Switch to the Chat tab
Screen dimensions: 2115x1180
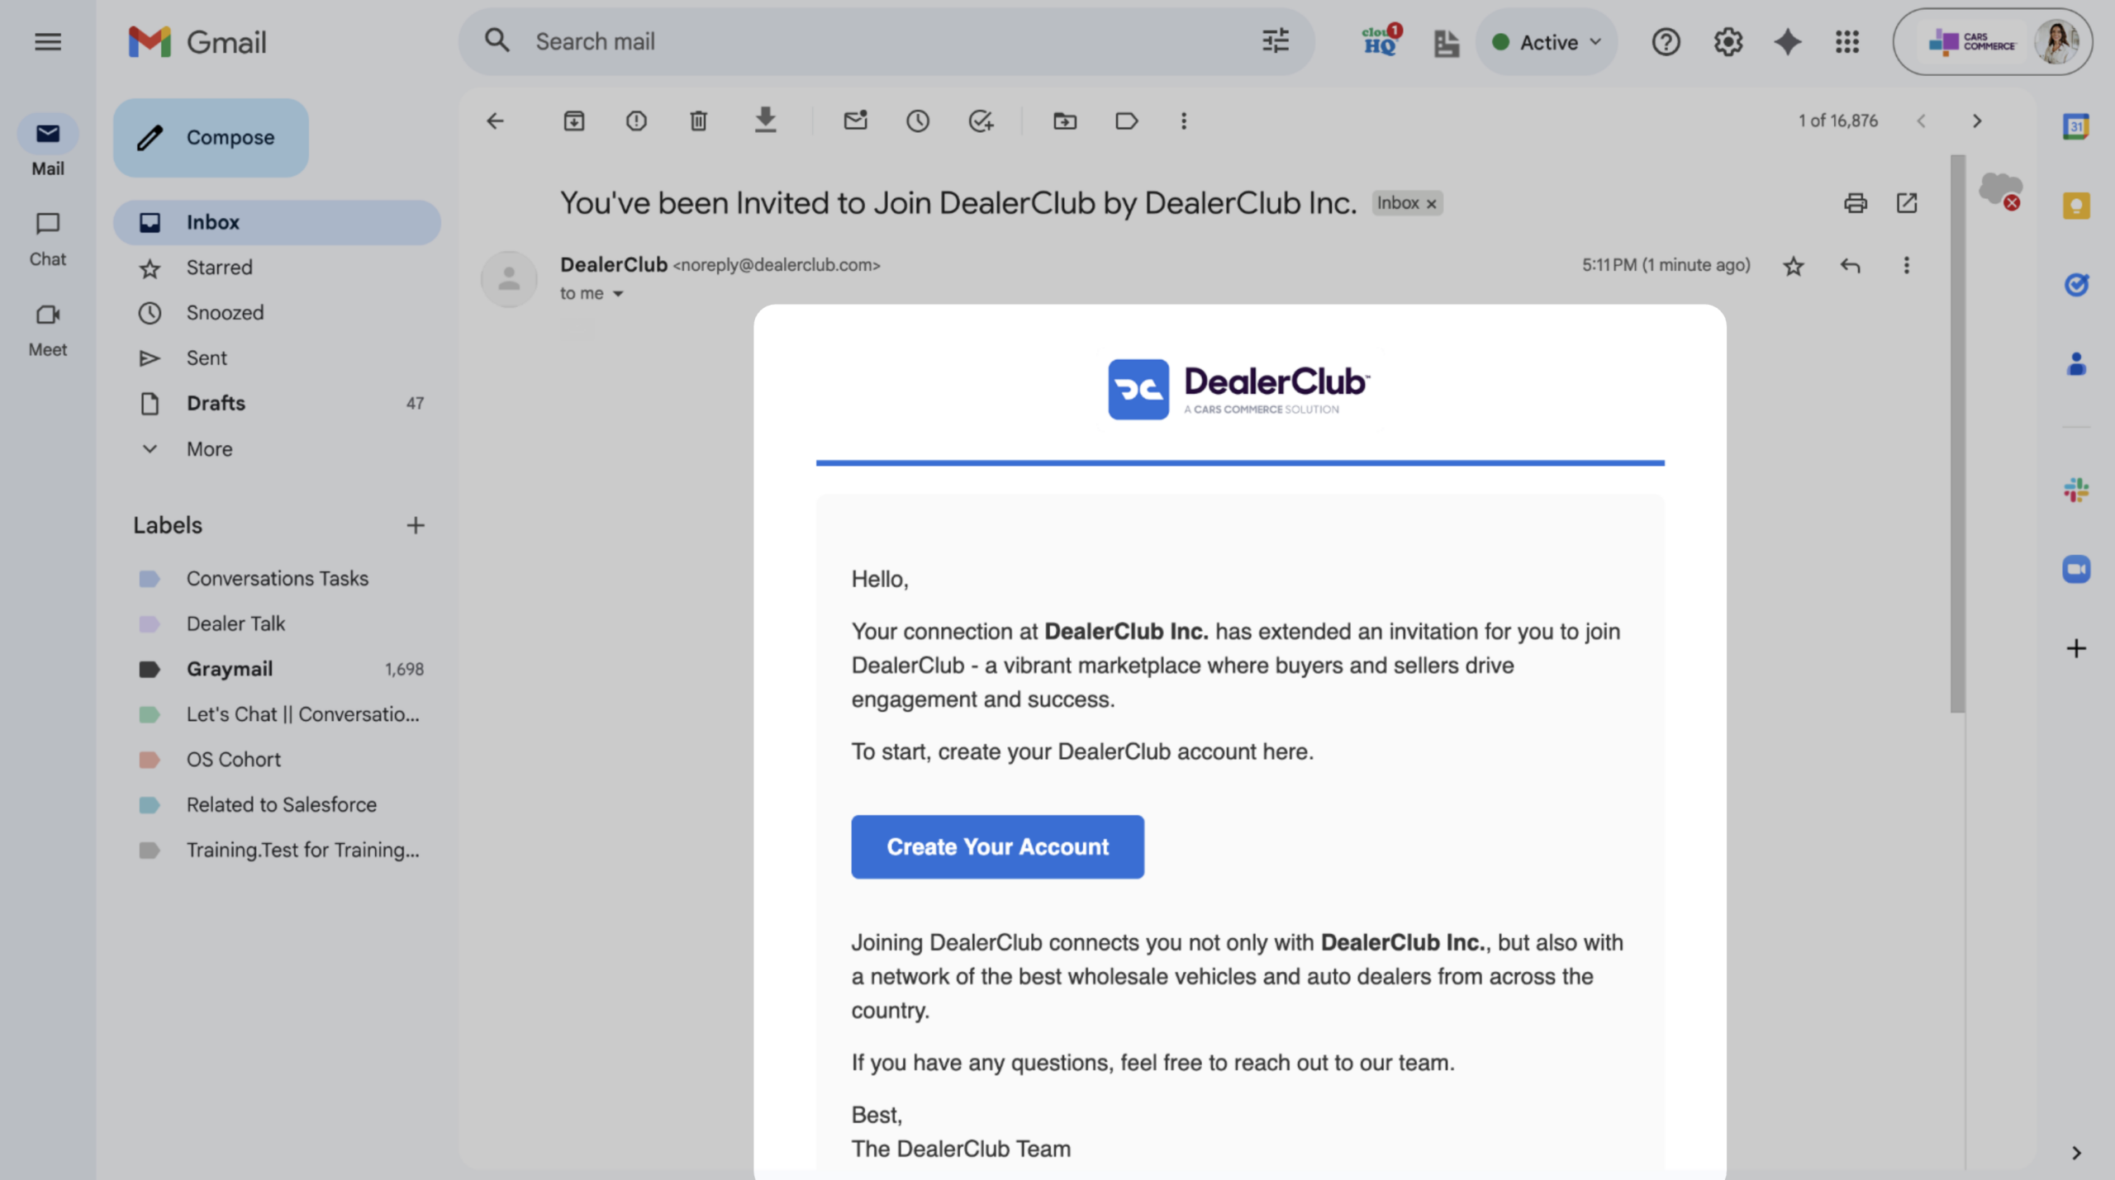[48, 238]
